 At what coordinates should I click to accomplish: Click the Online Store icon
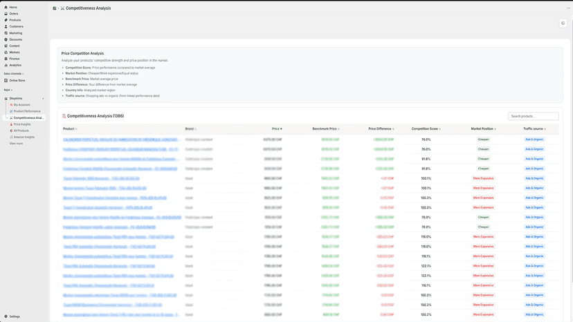tap(6, 80)
